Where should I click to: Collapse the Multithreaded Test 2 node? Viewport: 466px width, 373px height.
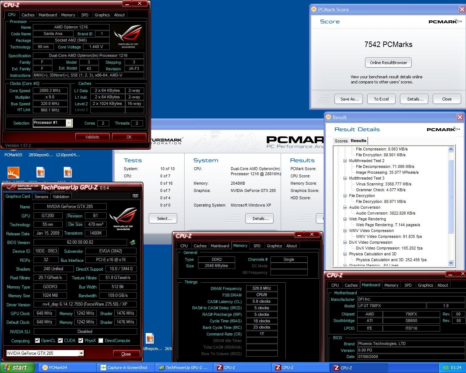[345, 161]
